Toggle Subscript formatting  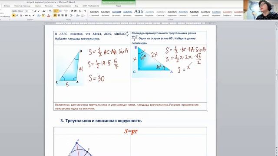[30, 16]
